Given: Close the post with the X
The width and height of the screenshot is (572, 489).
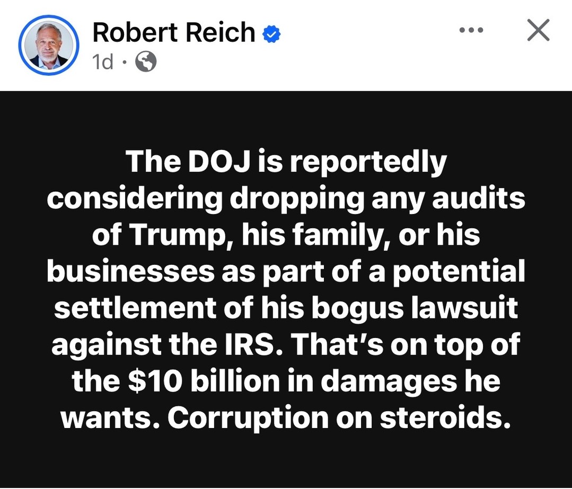Looking at the screenshot, I should pos(539,30).
